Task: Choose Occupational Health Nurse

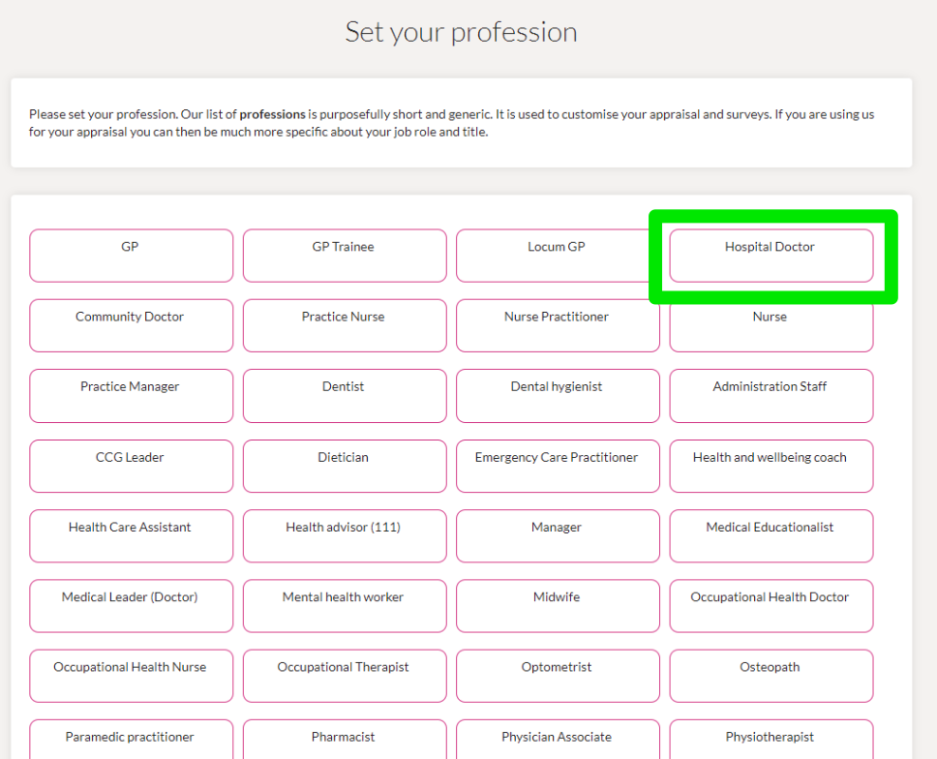Action: [131, 676]
